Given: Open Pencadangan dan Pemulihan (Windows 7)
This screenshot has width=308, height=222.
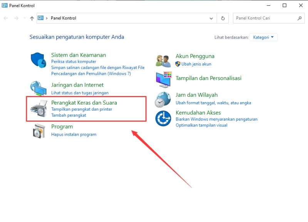Looking at the screenshot, I should (x=91, y=74).
